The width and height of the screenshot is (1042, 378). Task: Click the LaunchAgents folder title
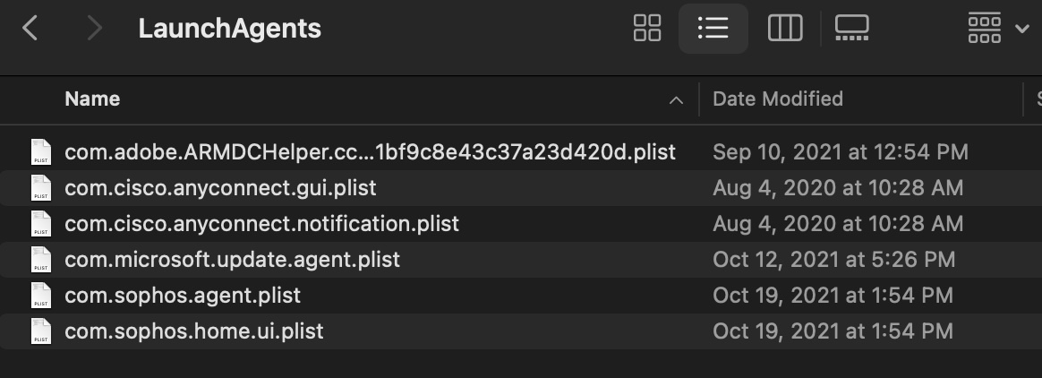(229, 29)
